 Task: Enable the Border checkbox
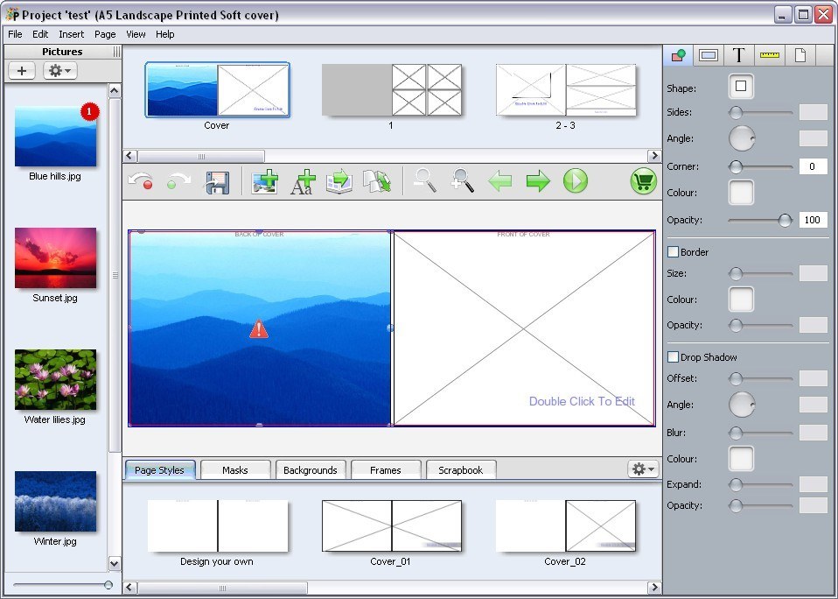[x=674, y=252]
